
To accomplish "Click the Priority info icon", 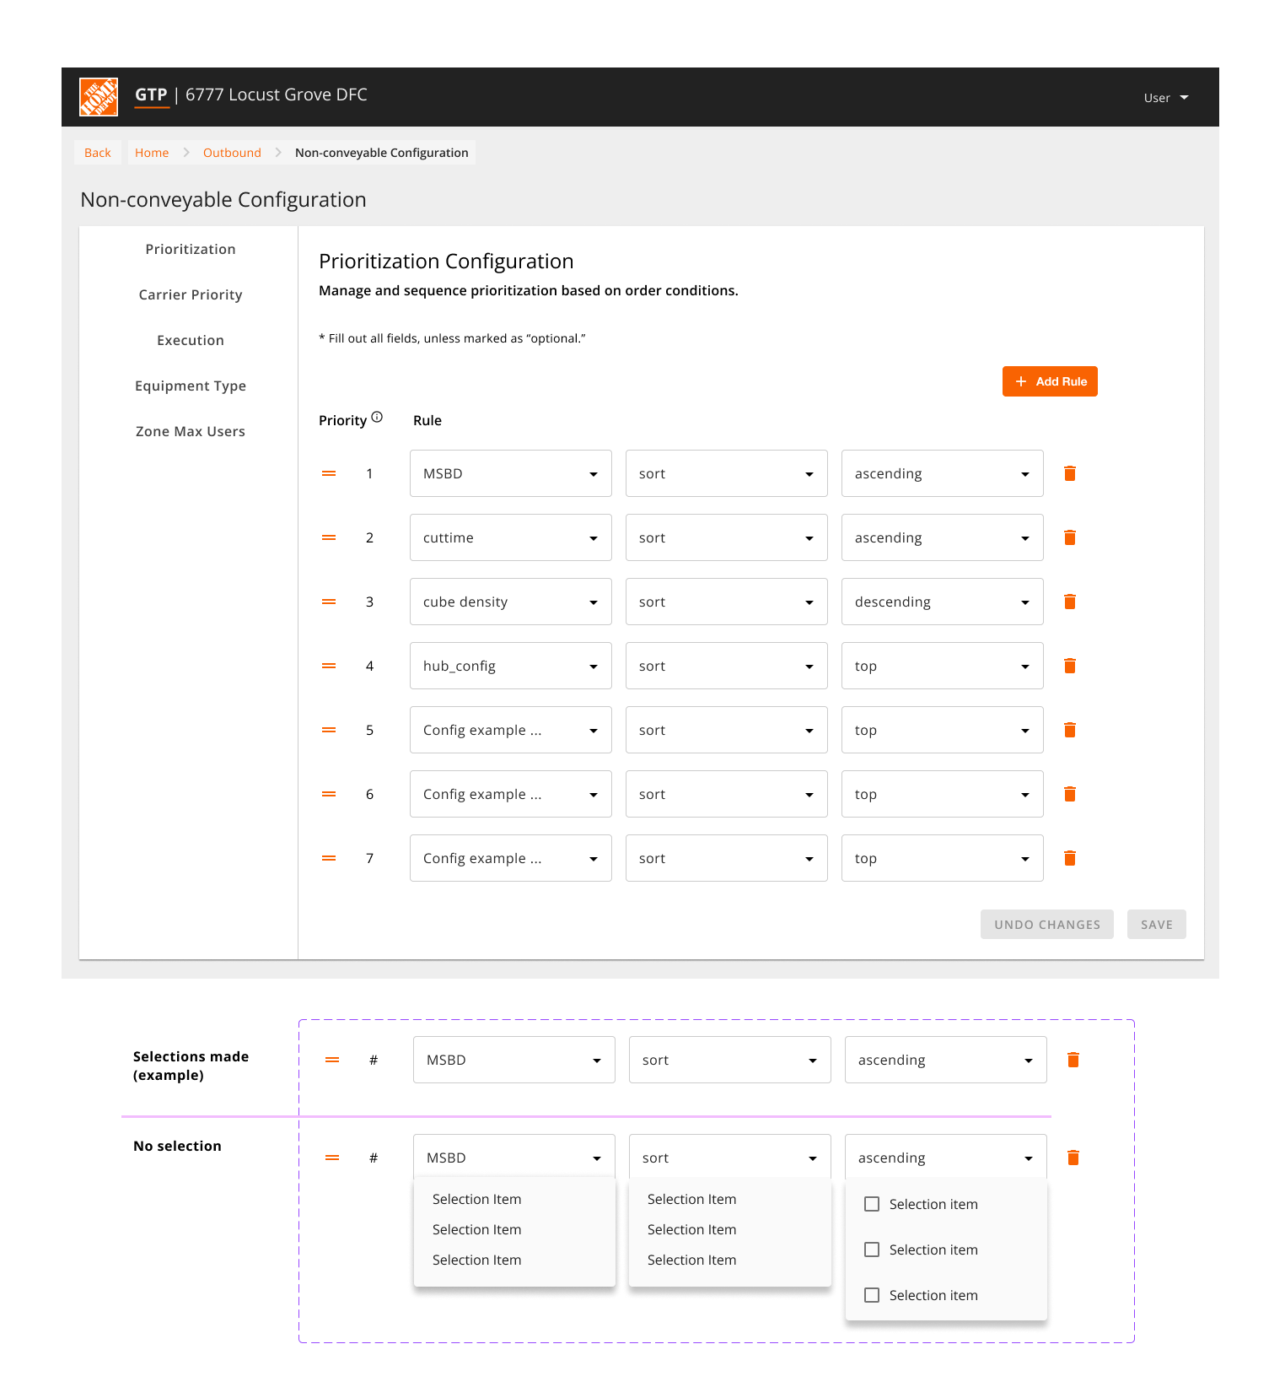I will tap(377, 417).
